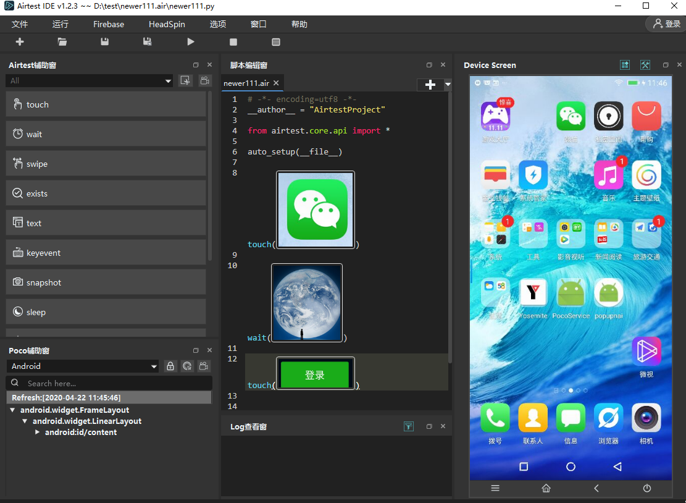This screenshot has height=503, width=686.
Task: Toggle the Poco UI lock icon
Action: [x=170, y=366]
